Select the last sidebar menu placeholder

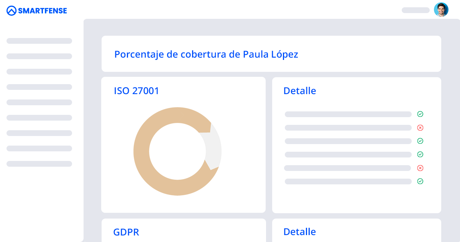39,164
